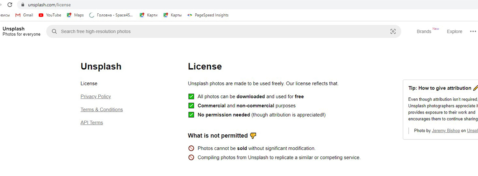This screenshot has width=478, height=176.
Task: Click the browser reload page icon
Action: 10,5
